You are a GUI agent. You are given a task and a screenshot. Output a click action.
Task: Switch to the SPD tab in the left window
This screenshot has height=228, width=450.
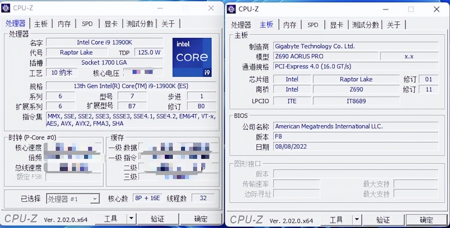click(x=87, y=23)
